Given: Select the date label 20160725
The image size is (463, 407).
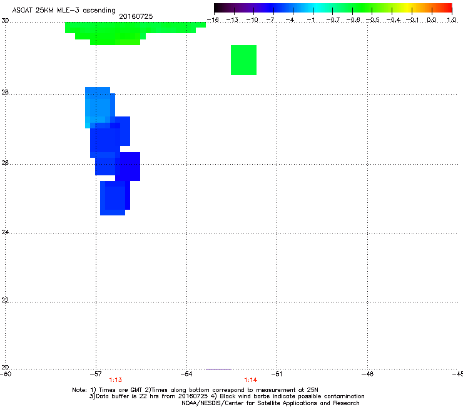Looking at the screenshot, I should click(x=136, y=16).
